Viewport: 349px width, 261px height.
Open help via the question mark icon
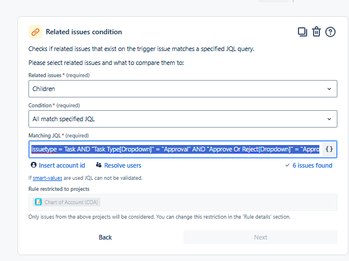pos(331,32)
